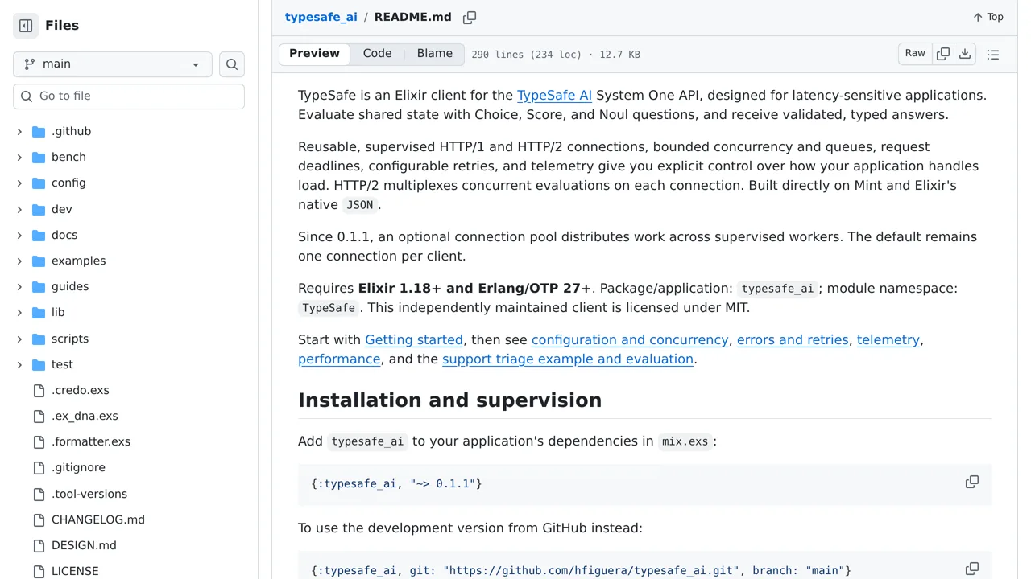This screenshot has height=579, width=1031.
Task: Expand the docs folder chevron
Action: tap(19, 235)
